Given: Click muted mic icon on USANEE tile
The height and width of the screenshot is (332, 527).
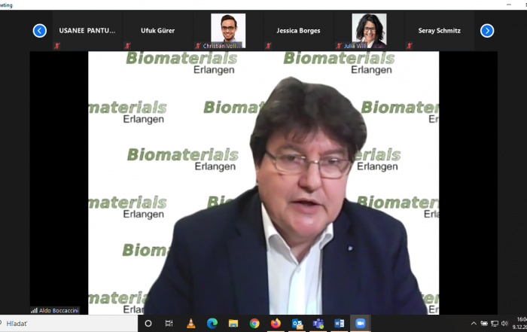Looking at the screenshot, I should tap(57, 46).
